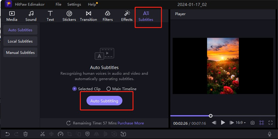Click the Player panel header label
The height and width of the screenshot is (139, 278).
point(180,14)
